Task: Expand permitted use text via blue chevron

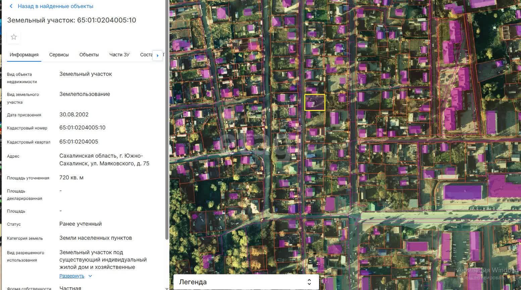Action: [90, 276]
